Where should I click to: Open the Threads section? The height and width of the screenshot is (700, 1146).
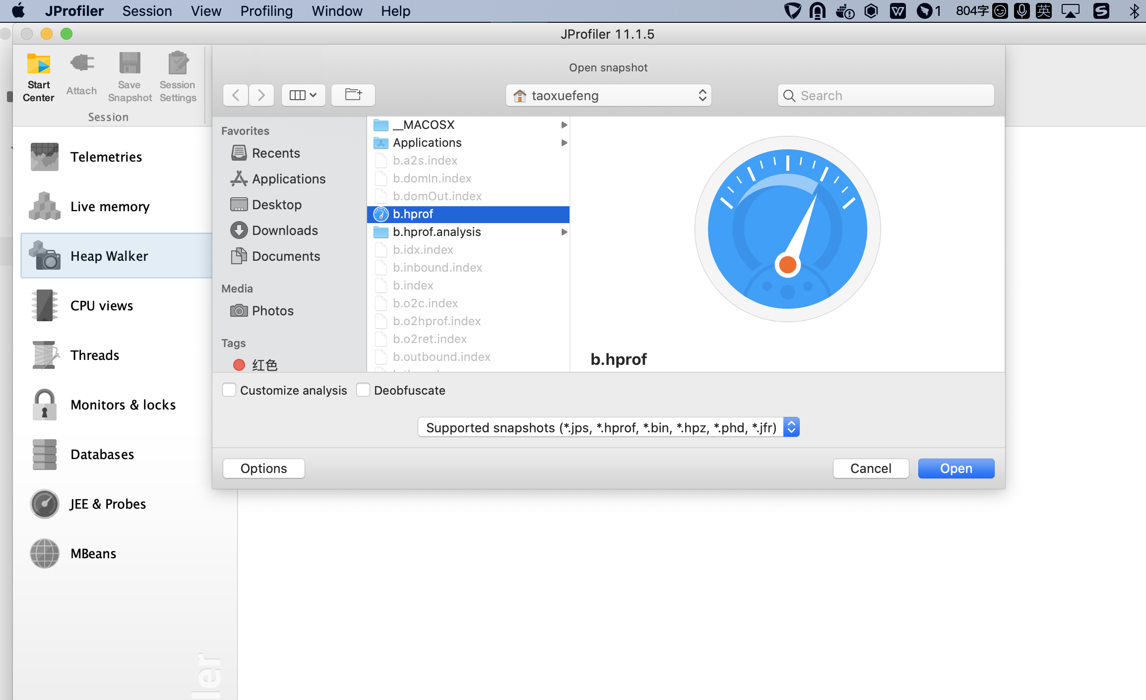click(x=95, y=355)
